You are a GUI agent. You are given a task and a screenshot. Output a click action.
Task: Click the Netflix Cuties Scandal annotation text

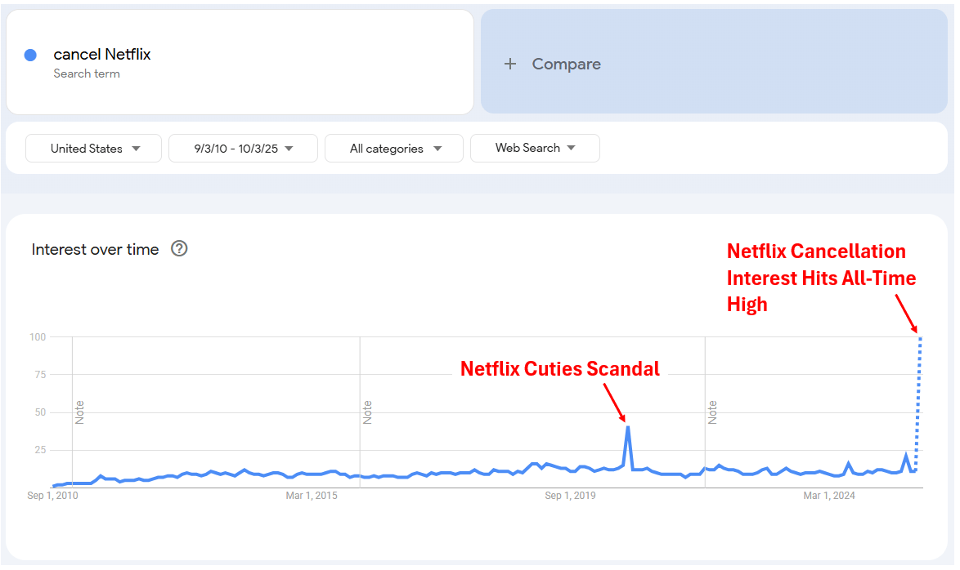(x=559, y=369)
